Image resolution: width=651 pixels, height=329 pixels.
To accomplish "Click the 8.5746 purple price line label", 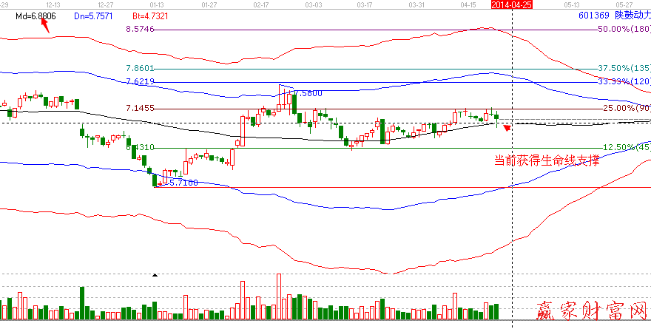I will click(x=140, y=29).
